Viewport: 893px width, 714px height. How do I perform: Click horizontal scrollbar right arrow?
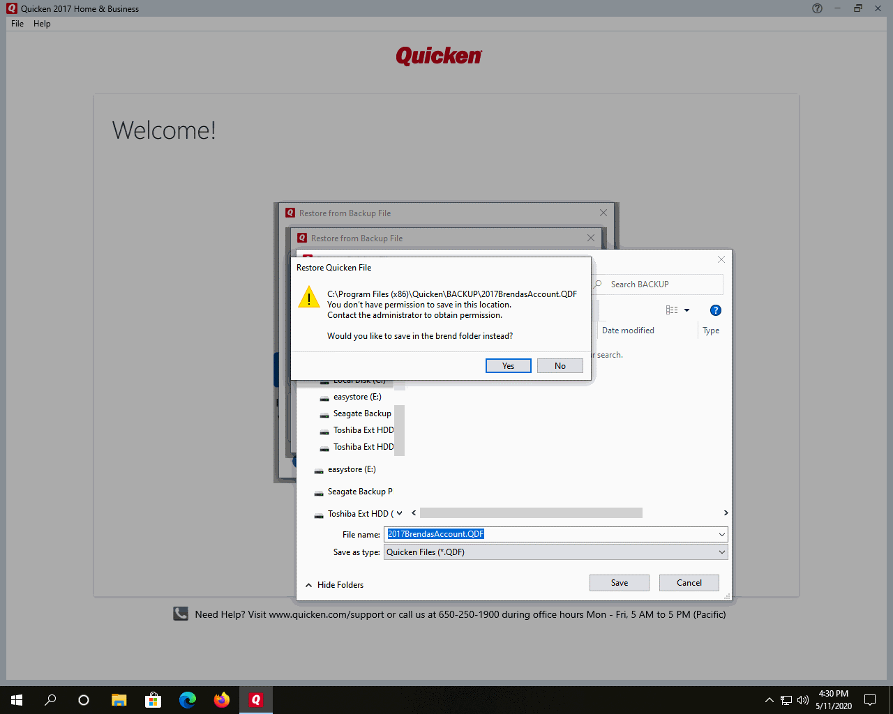click(x=726, y=513)
